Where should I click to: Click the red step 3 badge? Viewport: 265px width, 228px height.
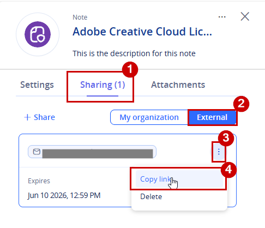click(226, 138)
